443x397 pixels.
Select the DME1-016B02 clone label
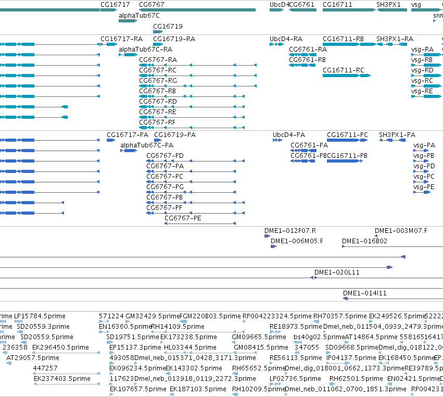tap(364, 241)
